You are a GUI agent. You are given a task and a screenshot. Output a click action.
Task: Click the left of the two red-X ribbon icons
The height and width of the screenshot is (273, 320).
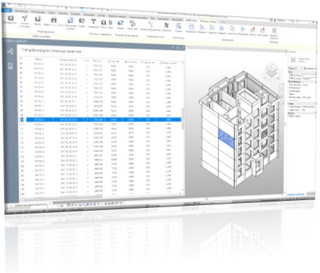[x=253, y=29]
